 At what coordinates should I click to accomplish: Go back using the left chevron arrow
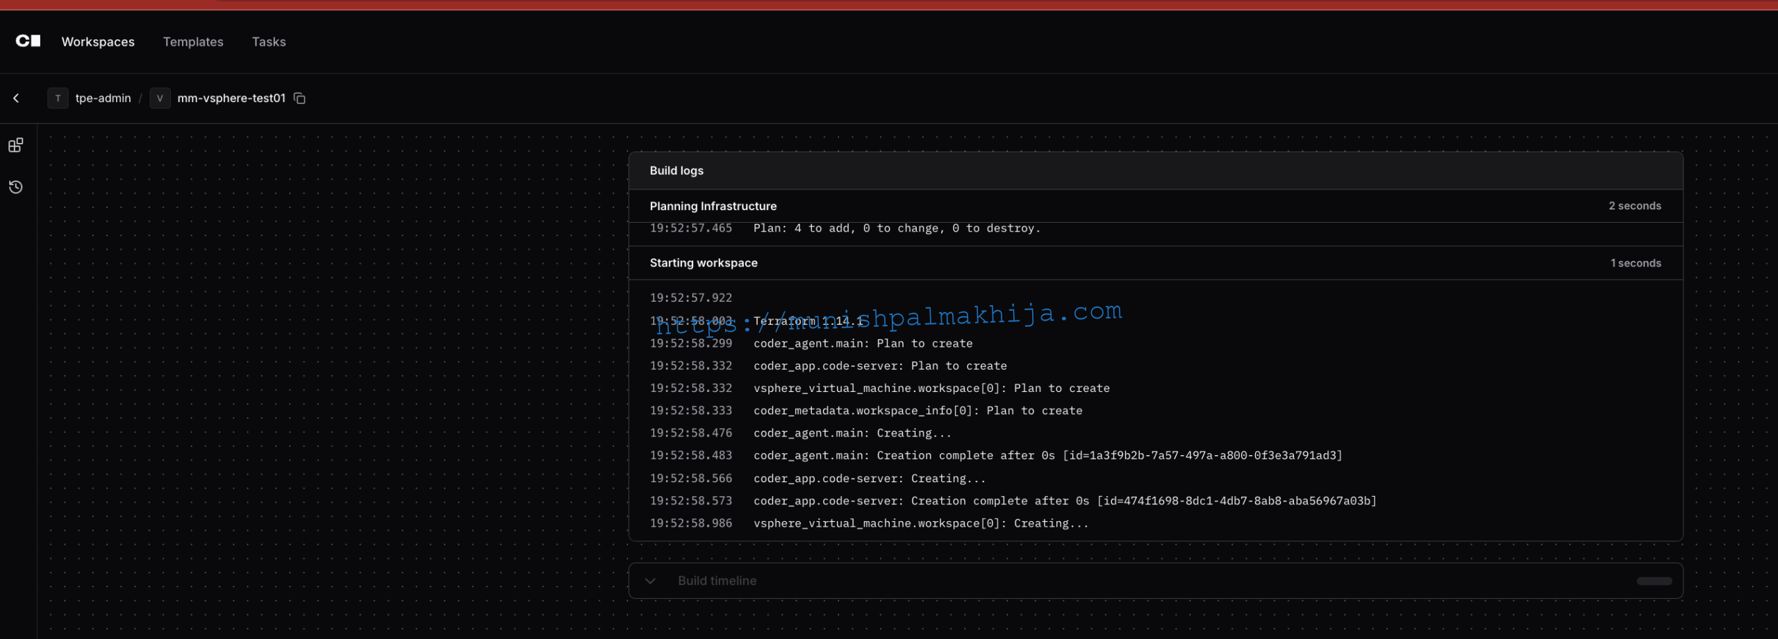click(x=16, y=99)
